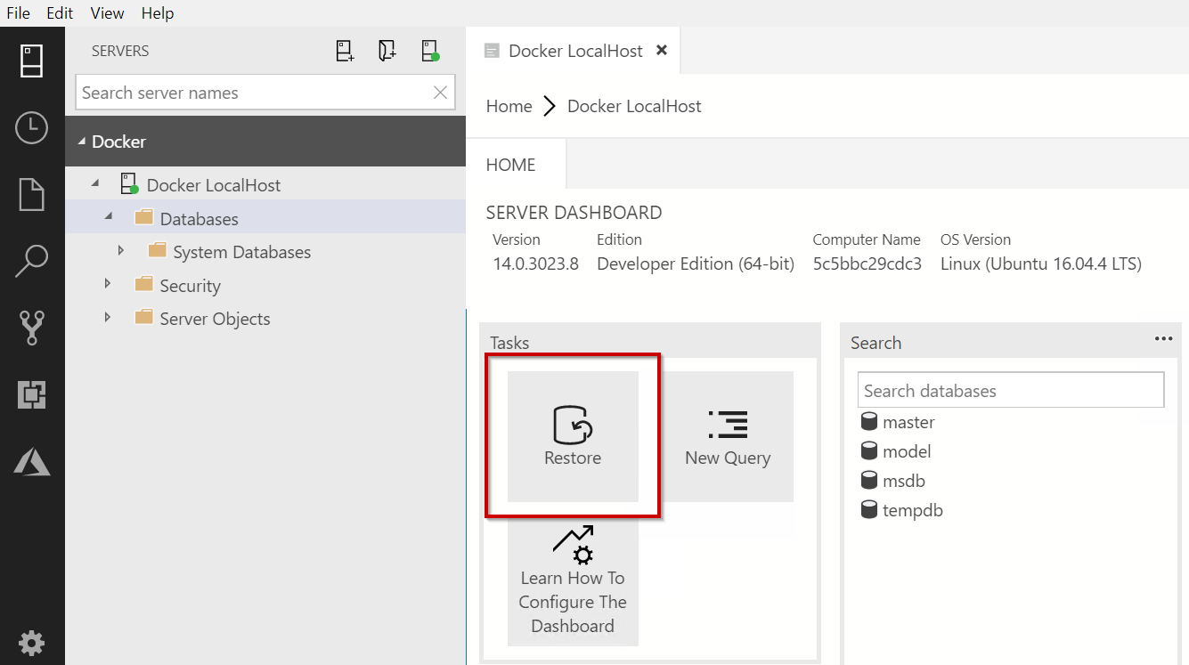Viewport: 1189px width, 665px height.
Task: Open the Source Control branch icon
Action: pos(32,328)
